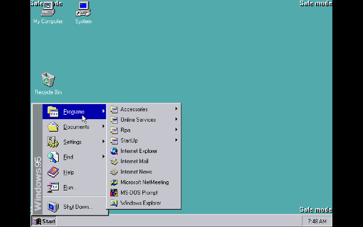The width and height of the screenshot is (363, 227).
Task: Click the Start button on taskbar
Action: (44, 221)
